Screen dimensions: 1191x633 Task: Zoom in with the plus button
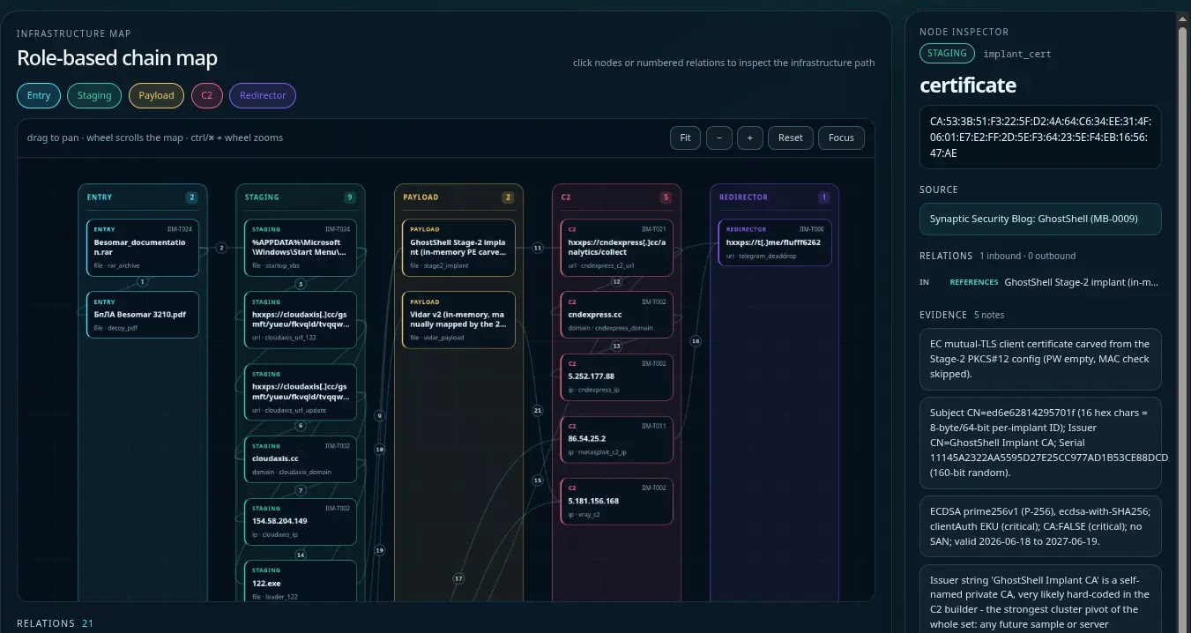(x=750, y=138)
